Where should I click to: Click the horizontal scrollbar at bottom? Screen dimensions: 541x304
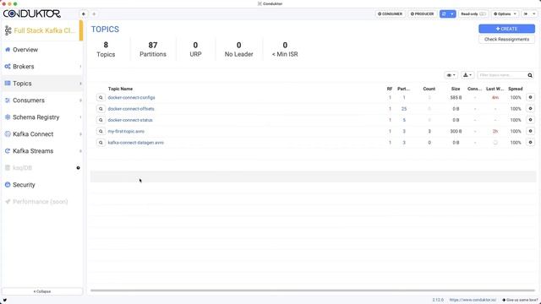[313, 290]
